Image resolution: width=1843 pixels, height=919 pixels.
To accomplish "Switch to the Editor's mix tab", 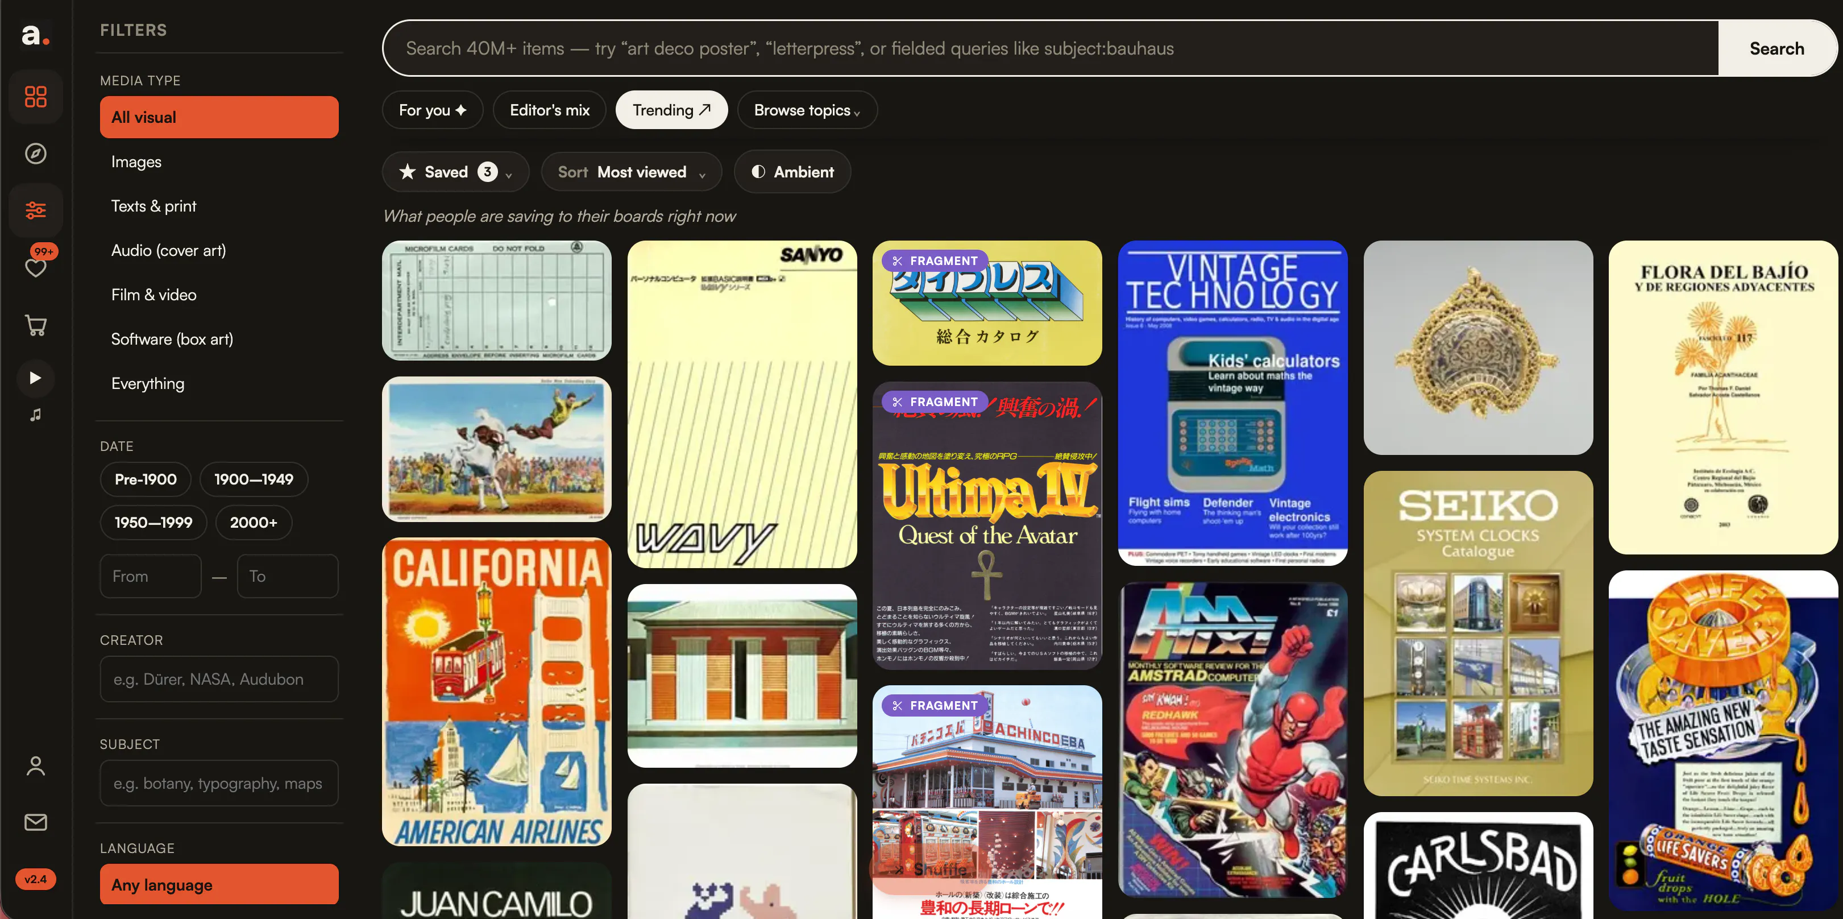I will coord(550,110).
